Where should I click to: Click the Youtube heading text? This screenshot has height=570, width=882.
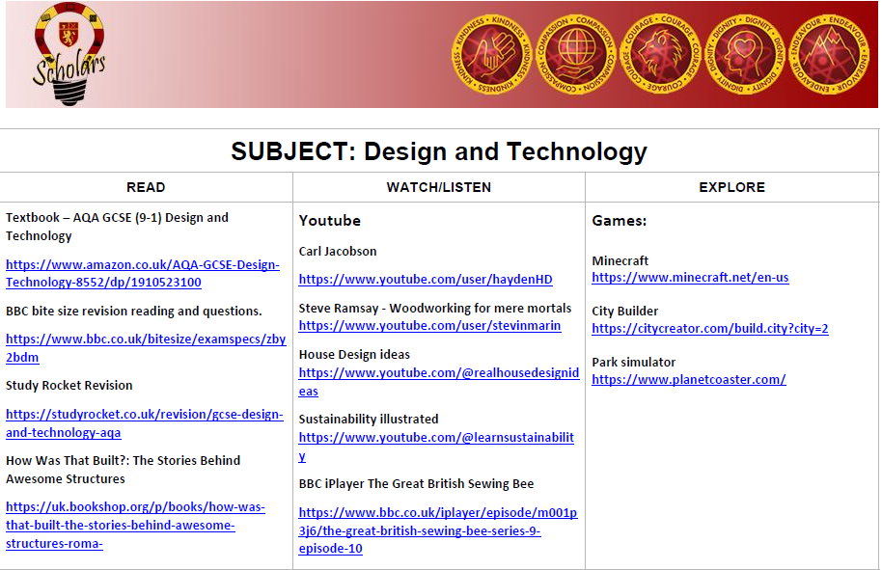[330, 220]
